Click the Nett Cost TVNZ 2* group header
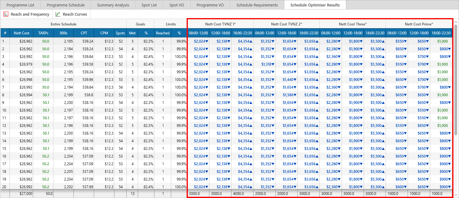 click(x=287, y=24)
